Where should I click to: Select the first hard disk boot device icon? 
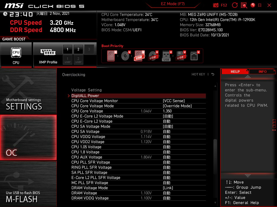112,56
